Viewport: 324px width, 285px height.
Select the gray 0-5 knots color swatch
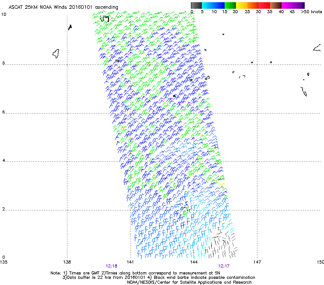click(x=196, y=5)
